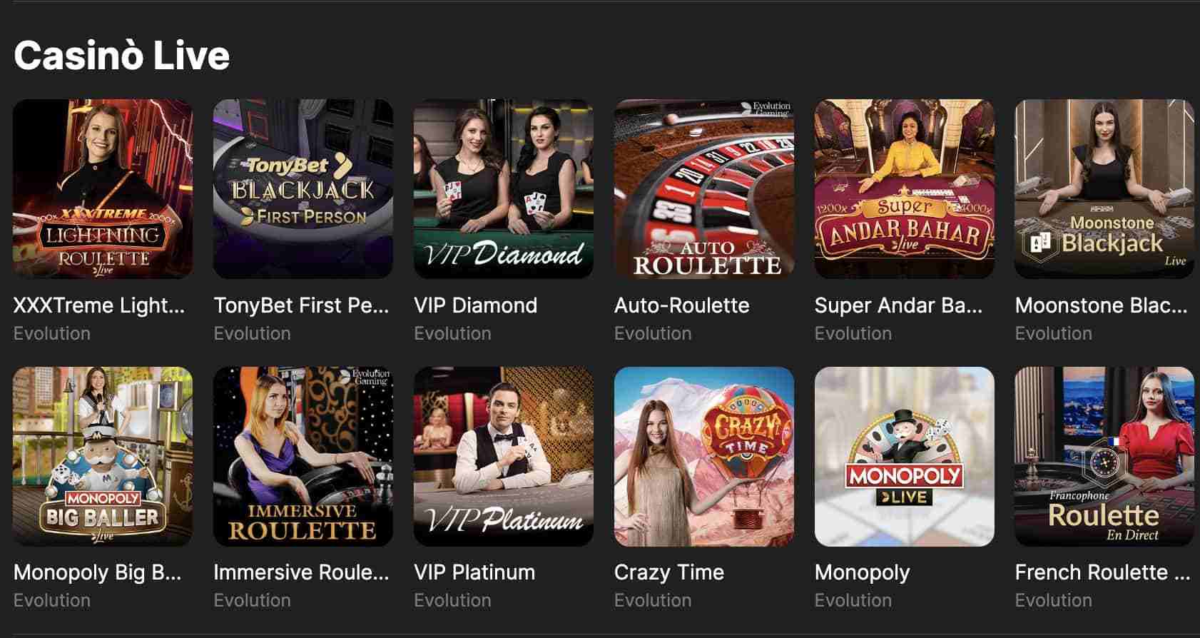Click the "Casinò Live" section heading

[x=122, y=56]
